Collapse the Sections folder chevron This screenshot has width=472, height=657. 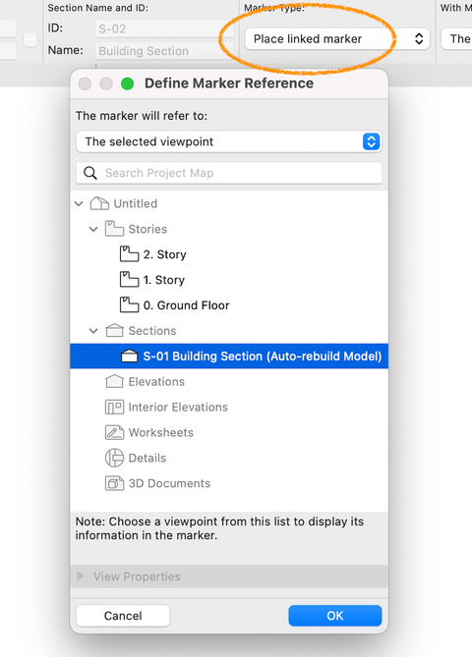[x=93, y=331]
